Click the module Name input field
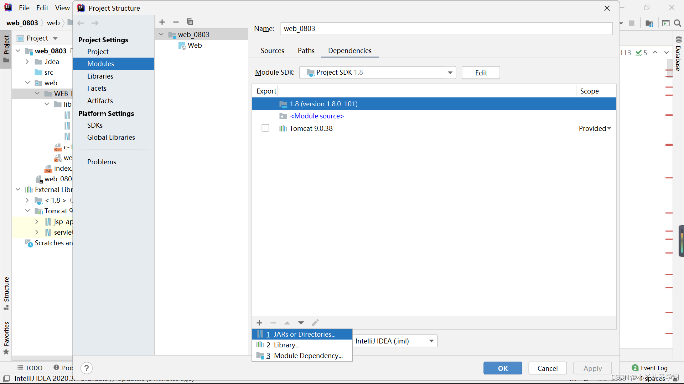The height and width of the screenshot is (384, 684). tap(446, 29)
